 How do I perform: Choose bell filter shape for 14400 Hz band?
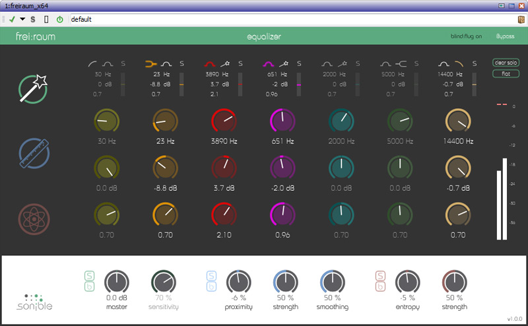[444, 63]
